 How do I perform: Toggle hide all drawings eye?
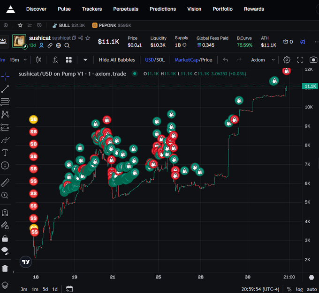click(5, 251)
